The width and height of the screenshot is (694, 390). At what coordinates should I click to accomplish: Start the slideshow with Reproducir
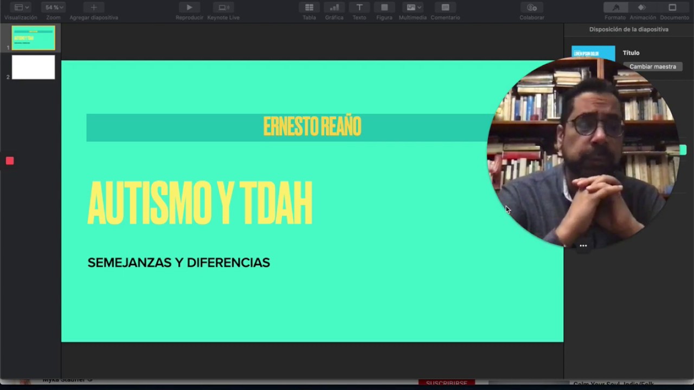tap(189, 8)
